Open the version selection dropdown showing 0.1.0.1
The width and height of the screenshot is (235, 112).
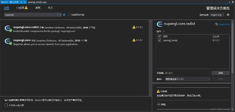(x=187, y=79)
